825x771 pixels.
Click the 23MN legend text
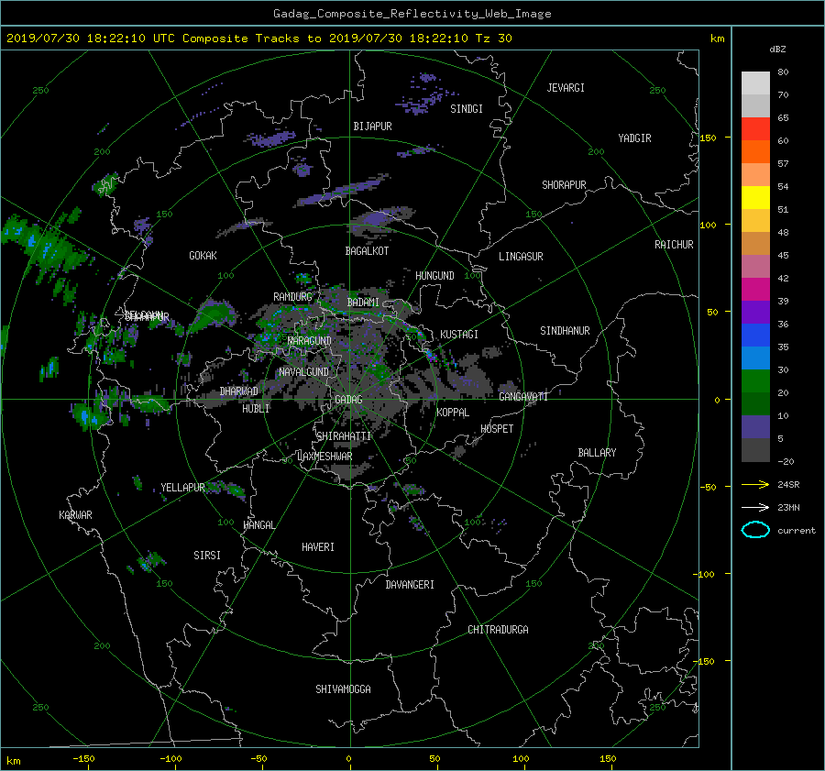coord(788,508)
